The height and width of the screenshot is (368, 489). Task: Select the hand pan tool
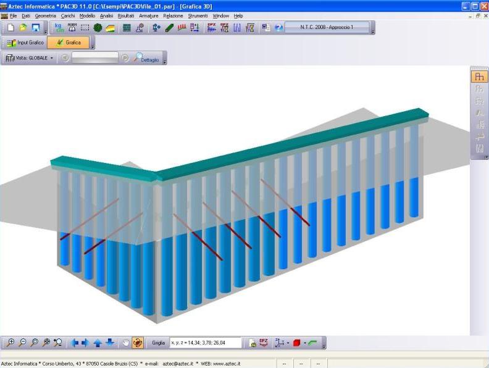click(x=125, y=343)
